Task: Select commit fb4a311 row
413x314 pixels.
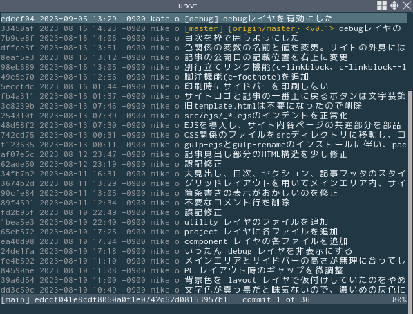Action: click(x=204, y=96)
